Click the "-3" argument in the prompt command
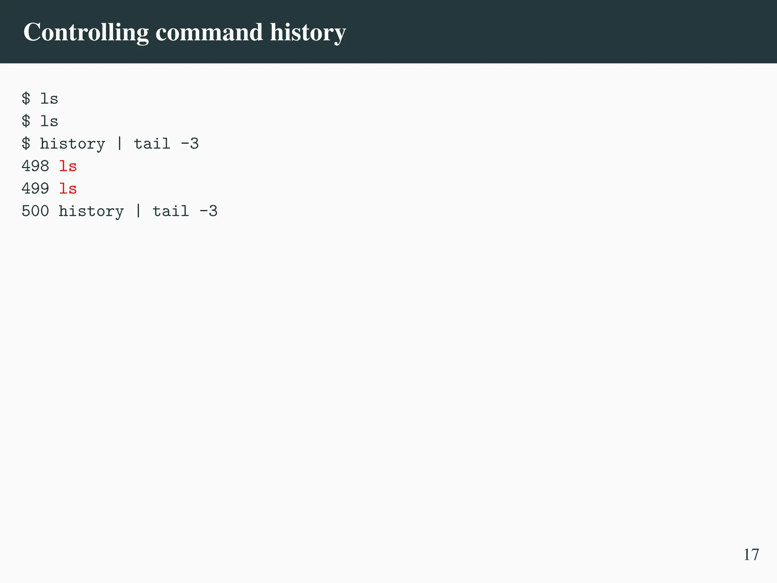 pyautogui.click(x=190, y=143)
